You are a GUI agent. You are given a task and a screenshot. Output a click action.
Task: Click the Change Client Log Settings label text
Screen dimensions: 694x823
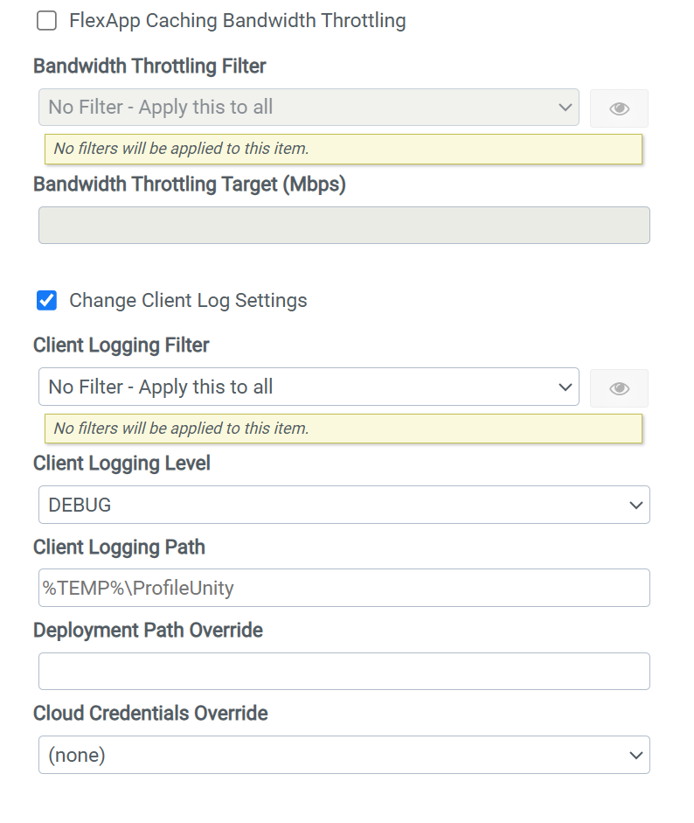tap(188, 301)
